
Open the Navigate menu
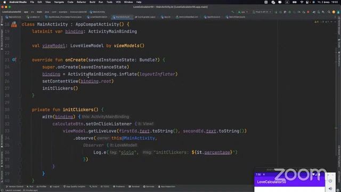coord(59,2)
